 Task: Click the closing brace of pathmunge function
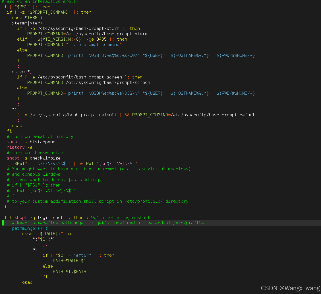click(13, 288)
